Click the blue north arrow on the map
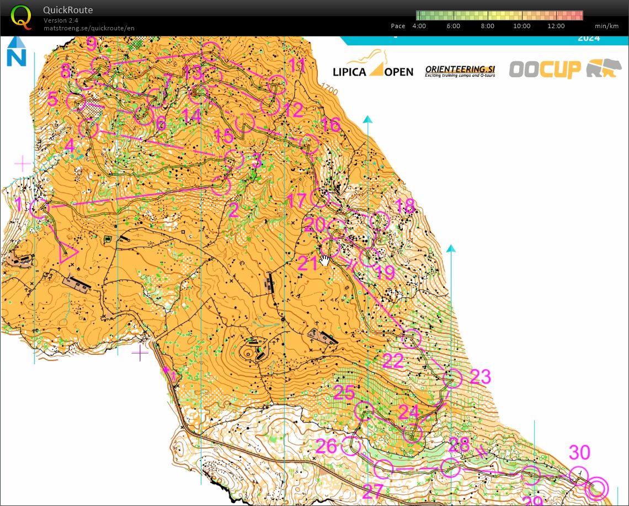The image size is (629, 506). tap(17, 52)
